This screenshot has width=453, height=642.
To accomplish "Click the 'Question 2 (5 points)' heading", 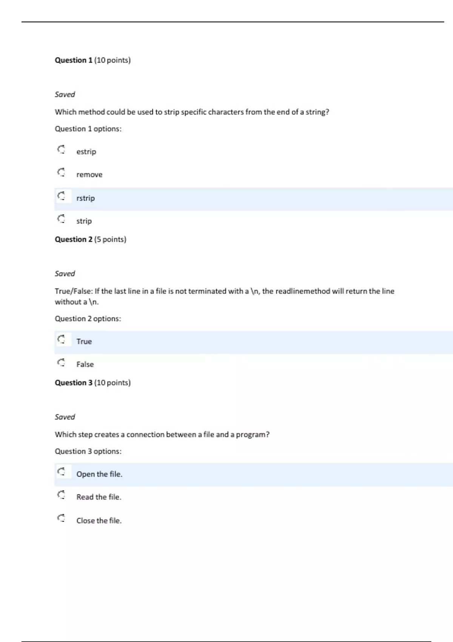I will click(90, 239).
